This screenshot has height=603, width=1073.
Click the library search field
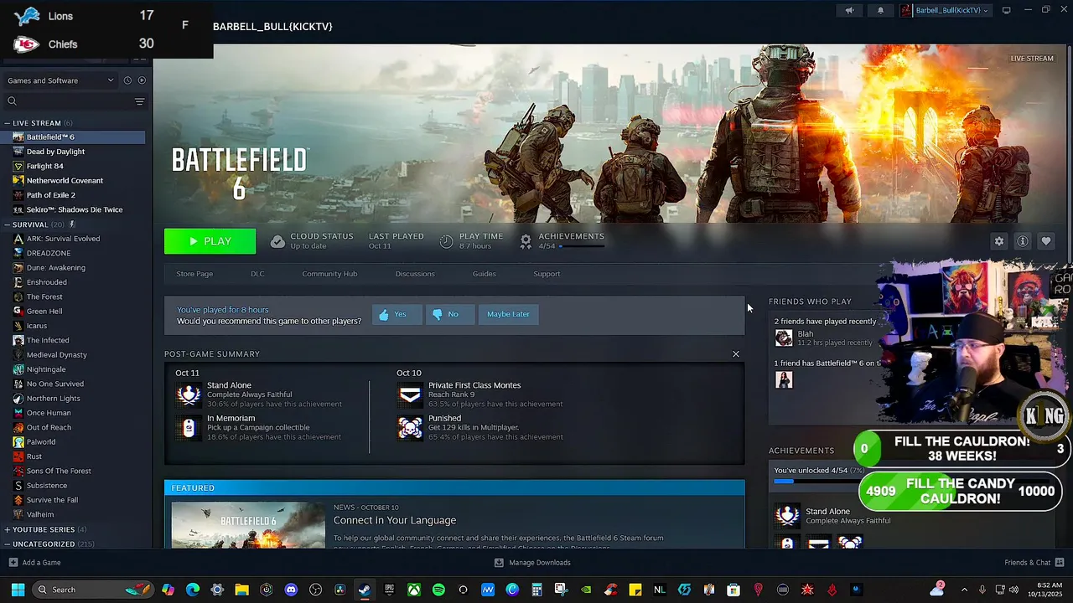67,101
